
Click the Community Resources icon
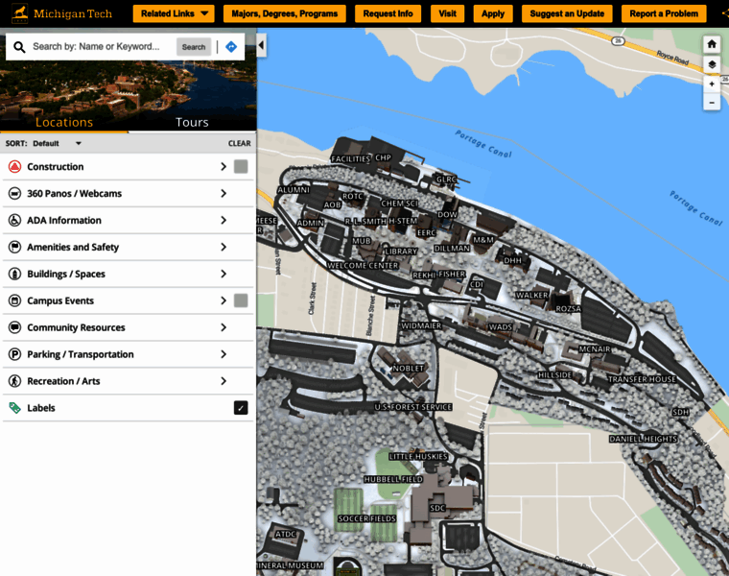click(x=15, y=327)
